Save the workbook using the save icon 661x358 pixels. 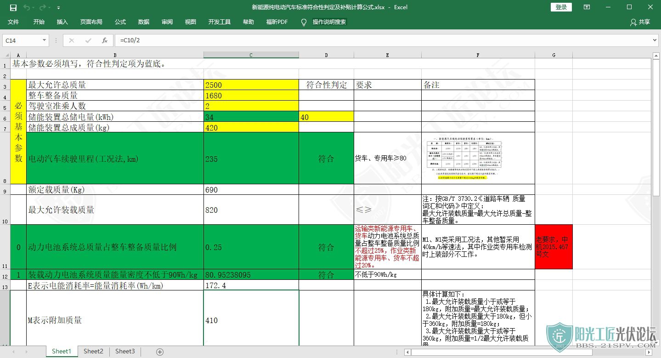pyautogui.click(x=13, y=7)
